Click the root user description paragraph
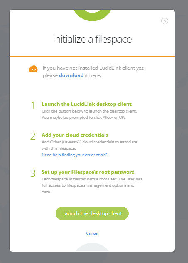The width and height of the screenshot is (188, 263). (x=92, y=185)
